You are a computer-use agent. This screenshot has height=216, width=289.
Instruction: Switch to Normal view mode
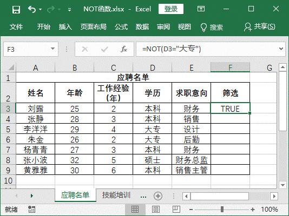coord(135,209)
